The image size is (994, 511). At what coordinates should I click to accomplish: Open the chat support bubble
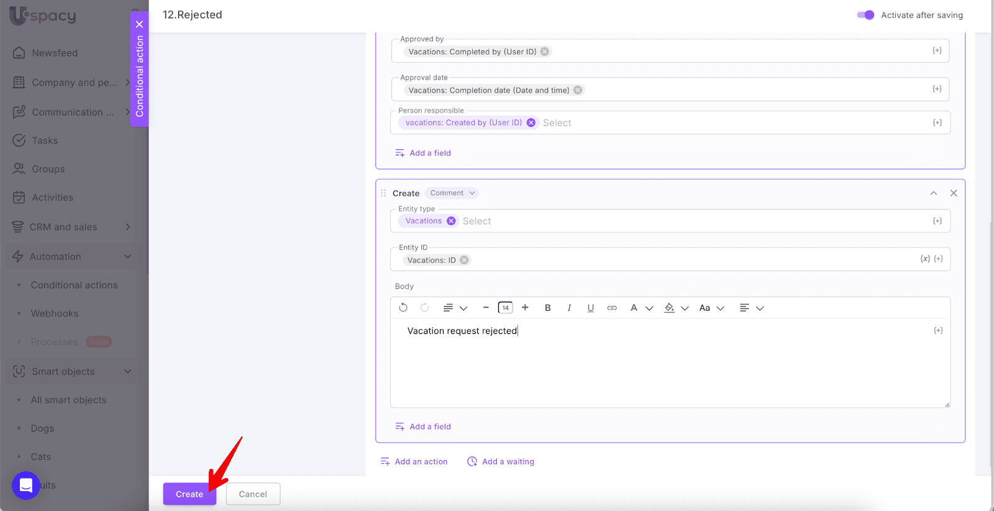click(26, 486)
